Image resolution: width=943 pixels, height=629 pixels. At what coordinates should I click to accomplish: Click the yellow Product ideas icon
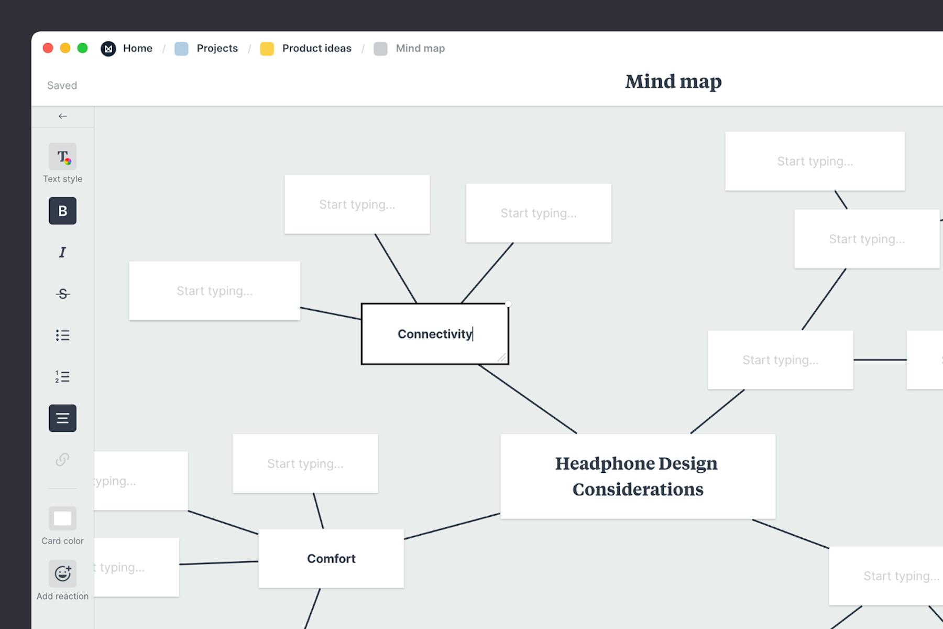click(267, 48)
